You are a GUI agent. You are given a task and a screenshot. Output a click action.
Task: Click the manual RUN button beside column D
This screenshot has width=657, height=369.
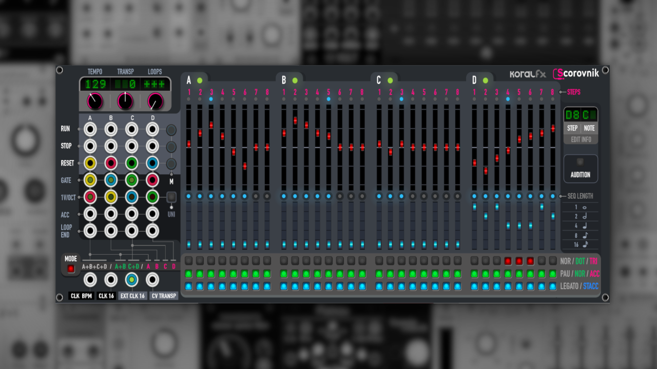coord(171,130)
